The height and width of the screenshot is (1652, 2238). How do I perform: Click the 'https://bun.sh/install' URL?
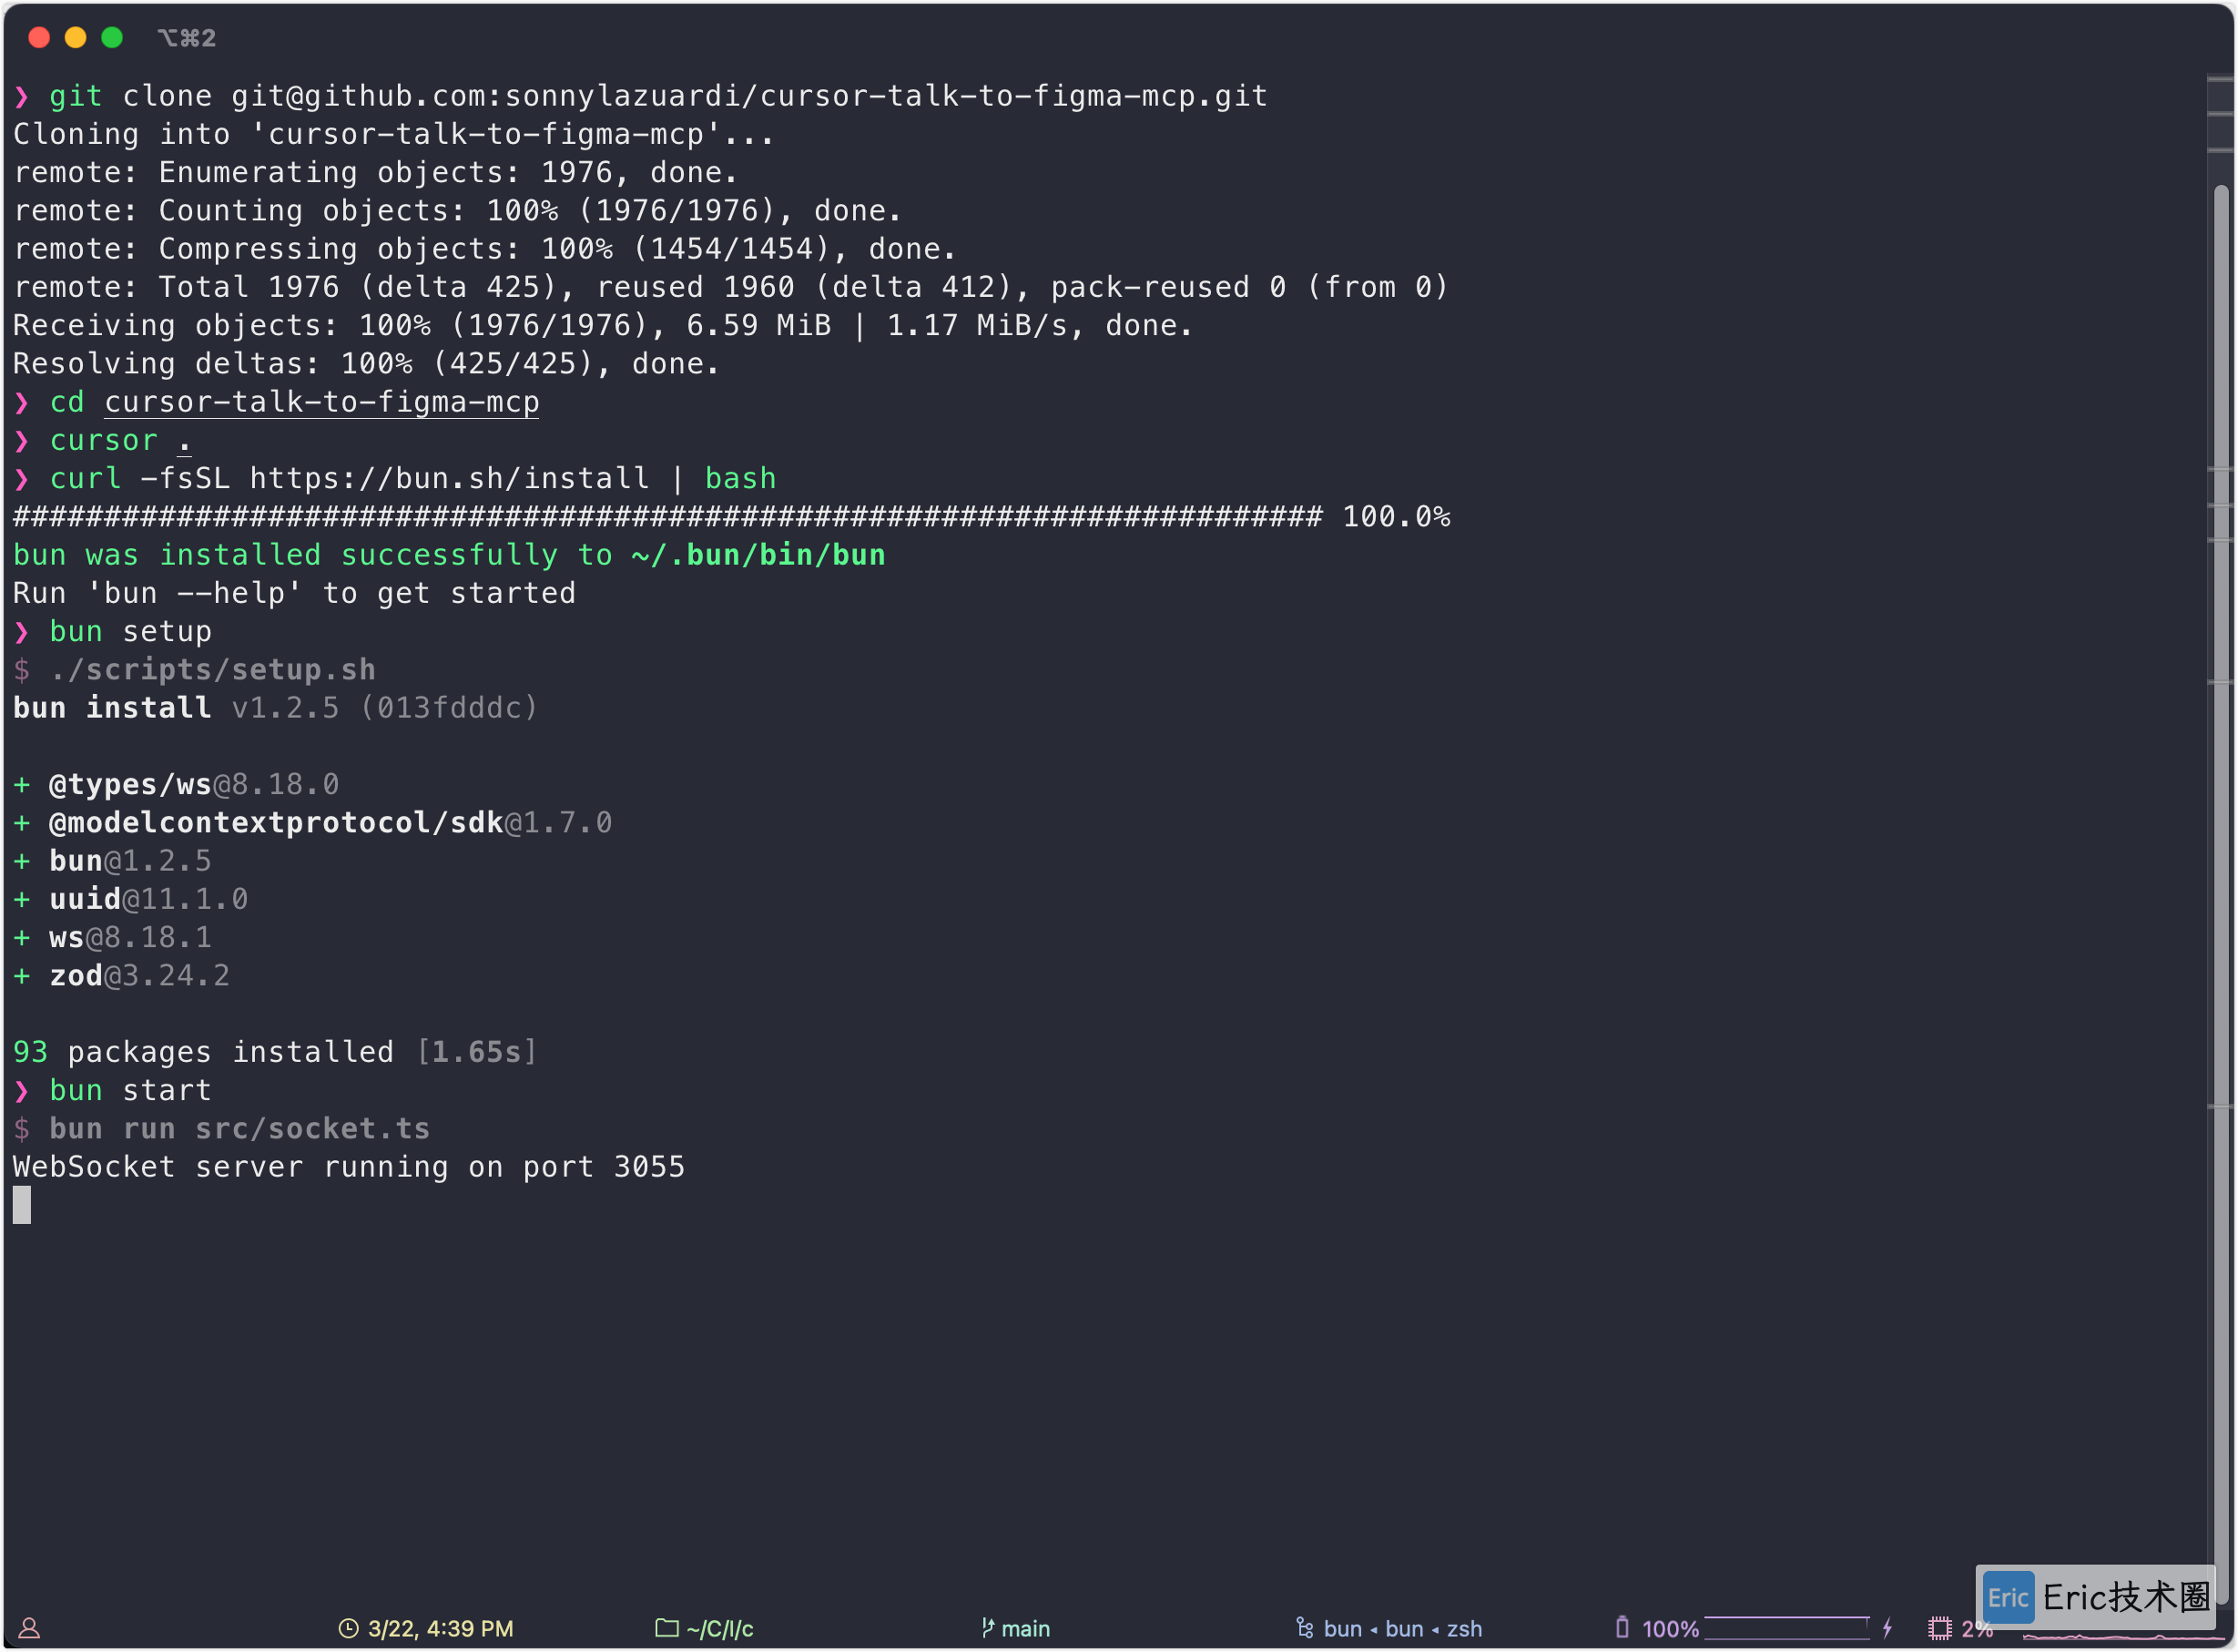pyautogui.click(x=450, y=478)
